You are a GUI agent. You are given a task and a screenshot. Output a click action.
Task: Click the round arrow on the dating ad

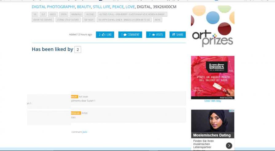(229, 145)
